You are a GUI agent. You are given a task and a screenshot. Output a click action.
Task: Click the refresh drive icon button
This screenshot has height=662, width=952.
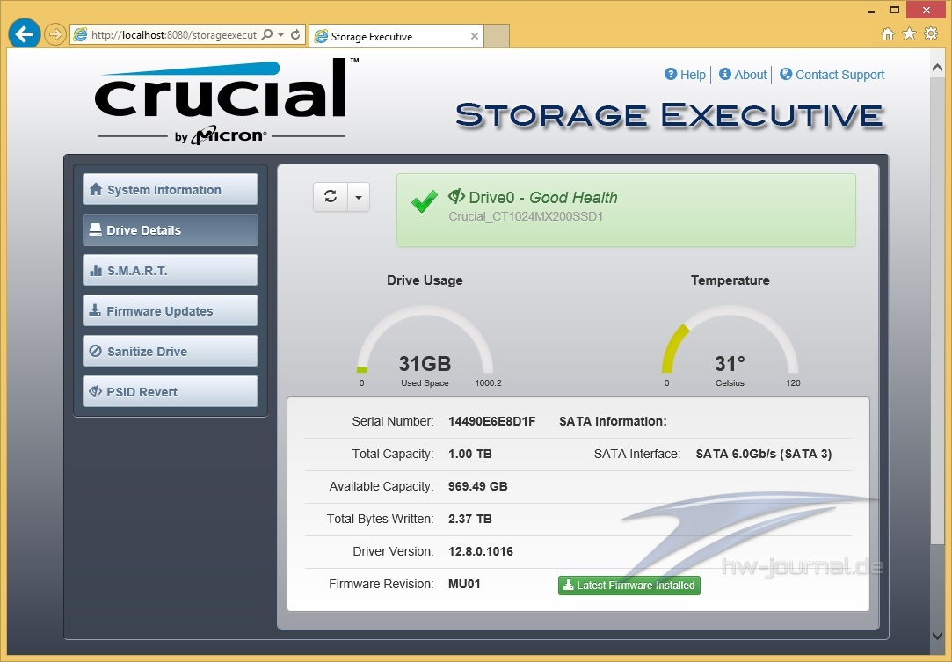point(331,197)
